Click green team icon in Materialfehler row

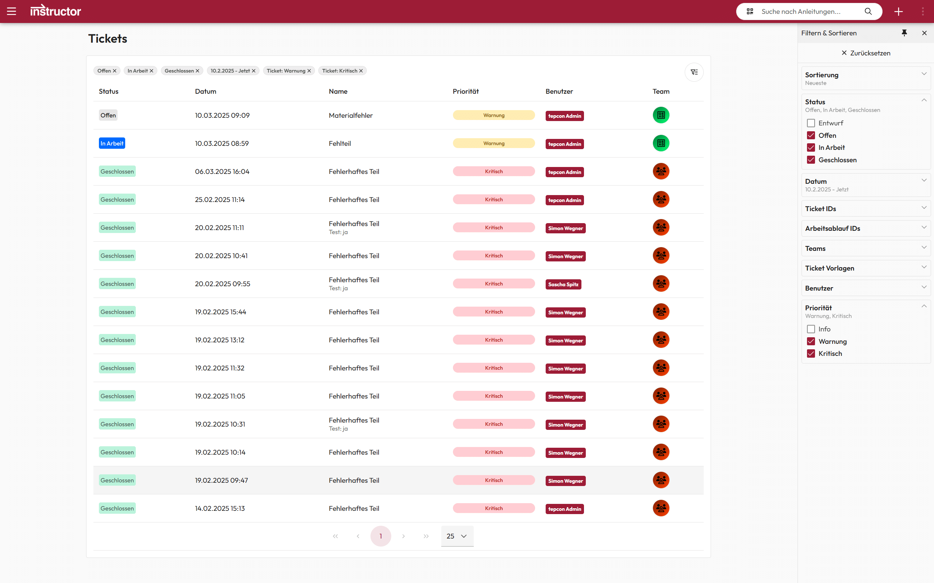pos(661,115)
